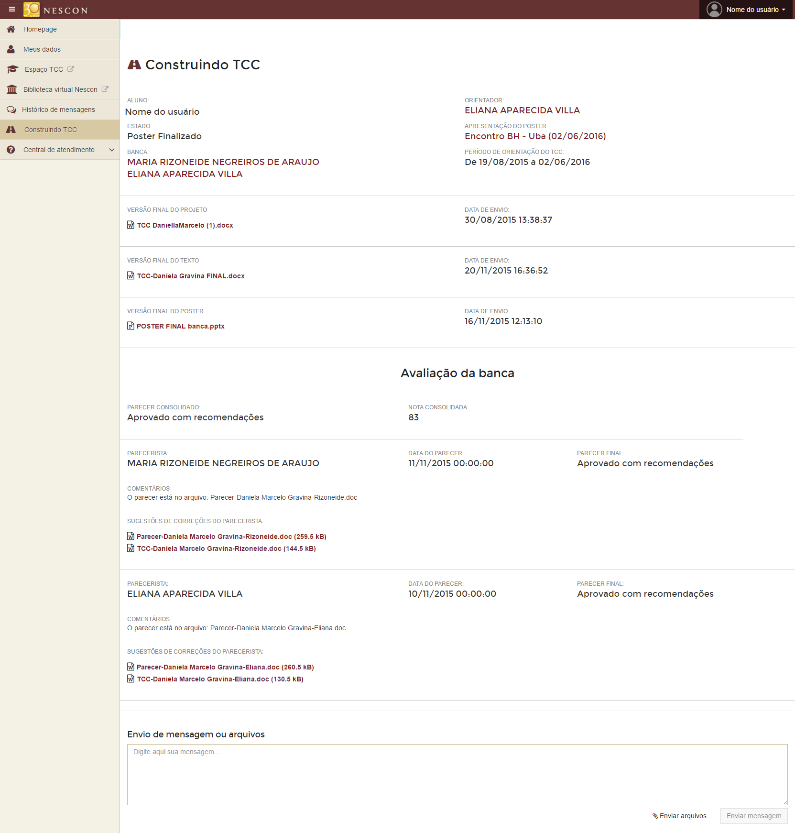The image size is (795, 833).
Task: Click the Construindo TCC road icon in sidebar
Action: [11, 130]
